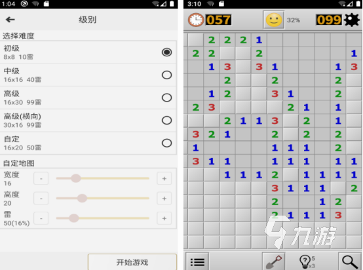Decrease 高度 height with minus button
Image resolution: width=363 pixels, height=270 pixels.
click(x=41, y=199)
